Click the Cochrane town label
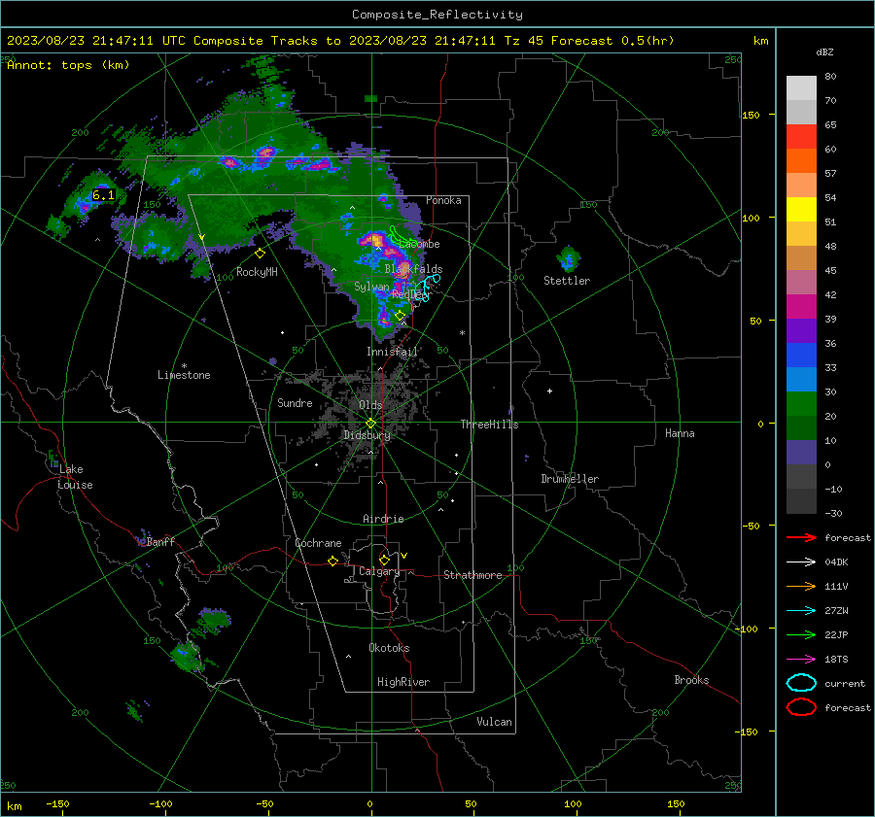 pos(318,543)
